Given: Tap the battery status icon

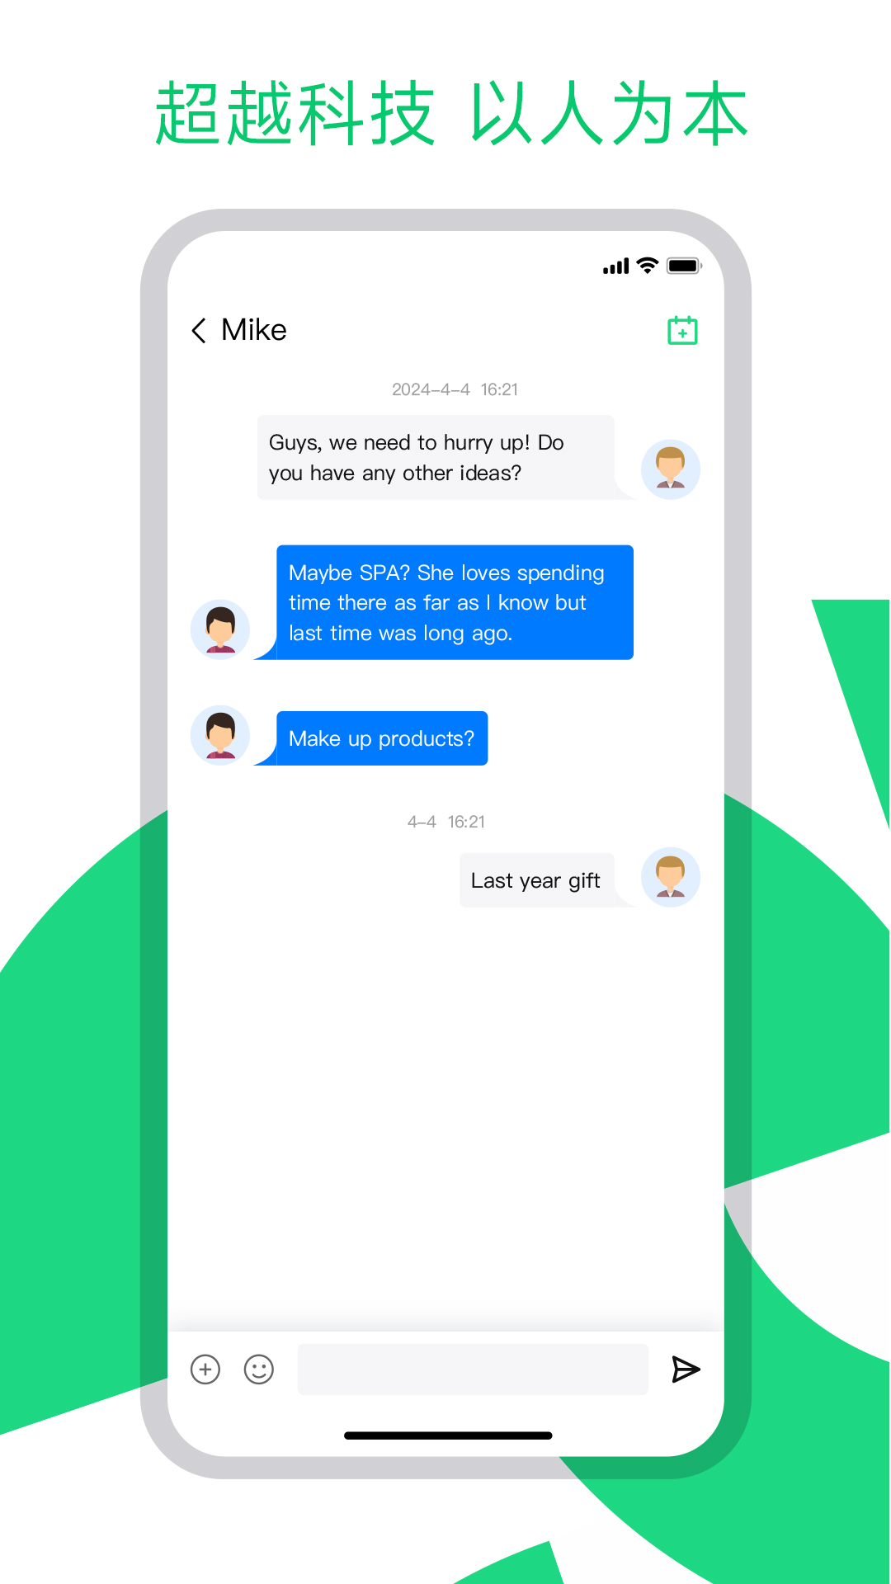Looking at the screenshot, I should coord(684,266).
